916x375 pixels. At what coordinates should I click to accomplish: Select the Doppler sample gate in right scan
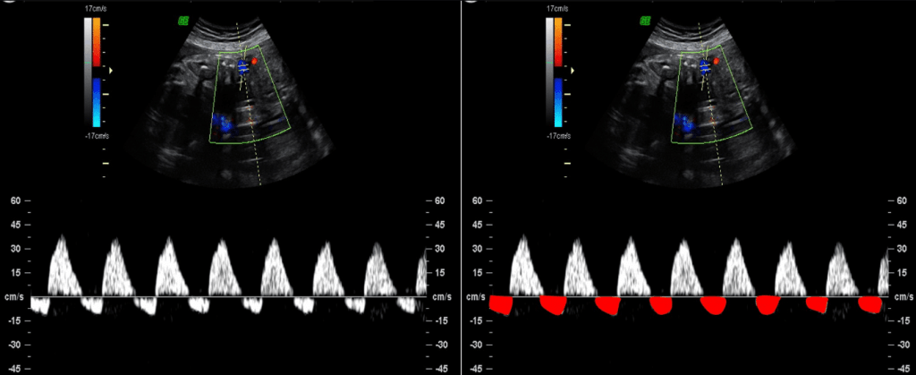[705, 65]
